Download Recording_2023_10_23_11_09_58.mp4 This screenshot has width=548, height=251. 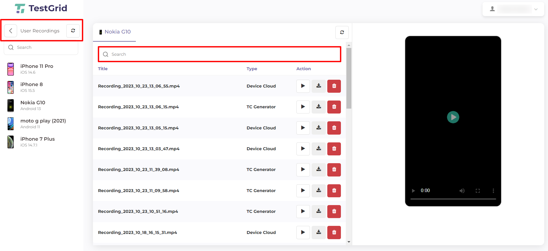click(319, 191)
